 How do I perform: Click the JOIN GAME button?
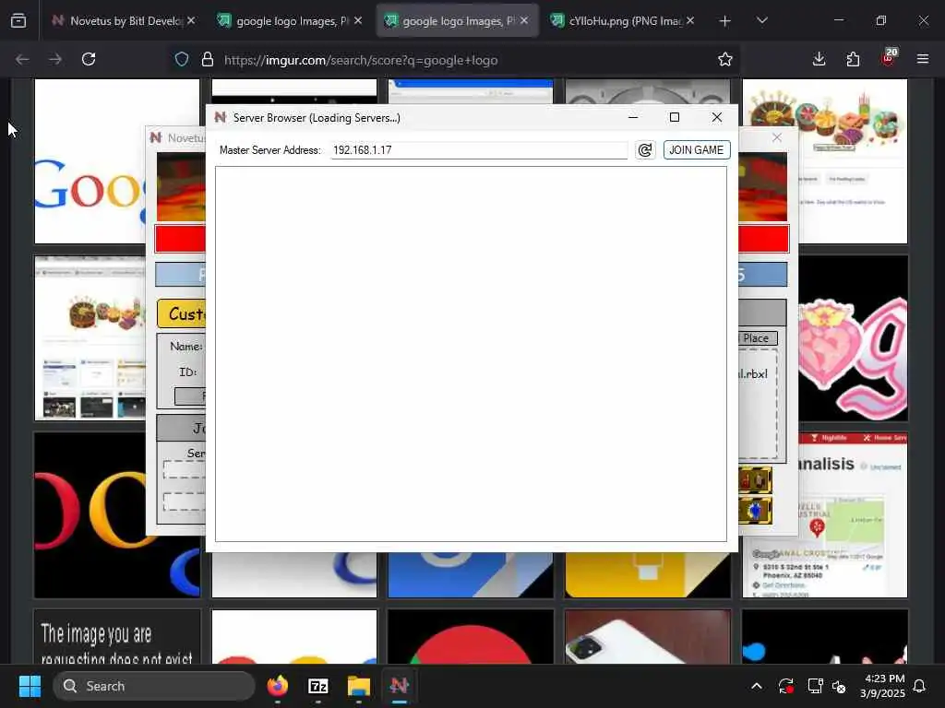(697, 150)
